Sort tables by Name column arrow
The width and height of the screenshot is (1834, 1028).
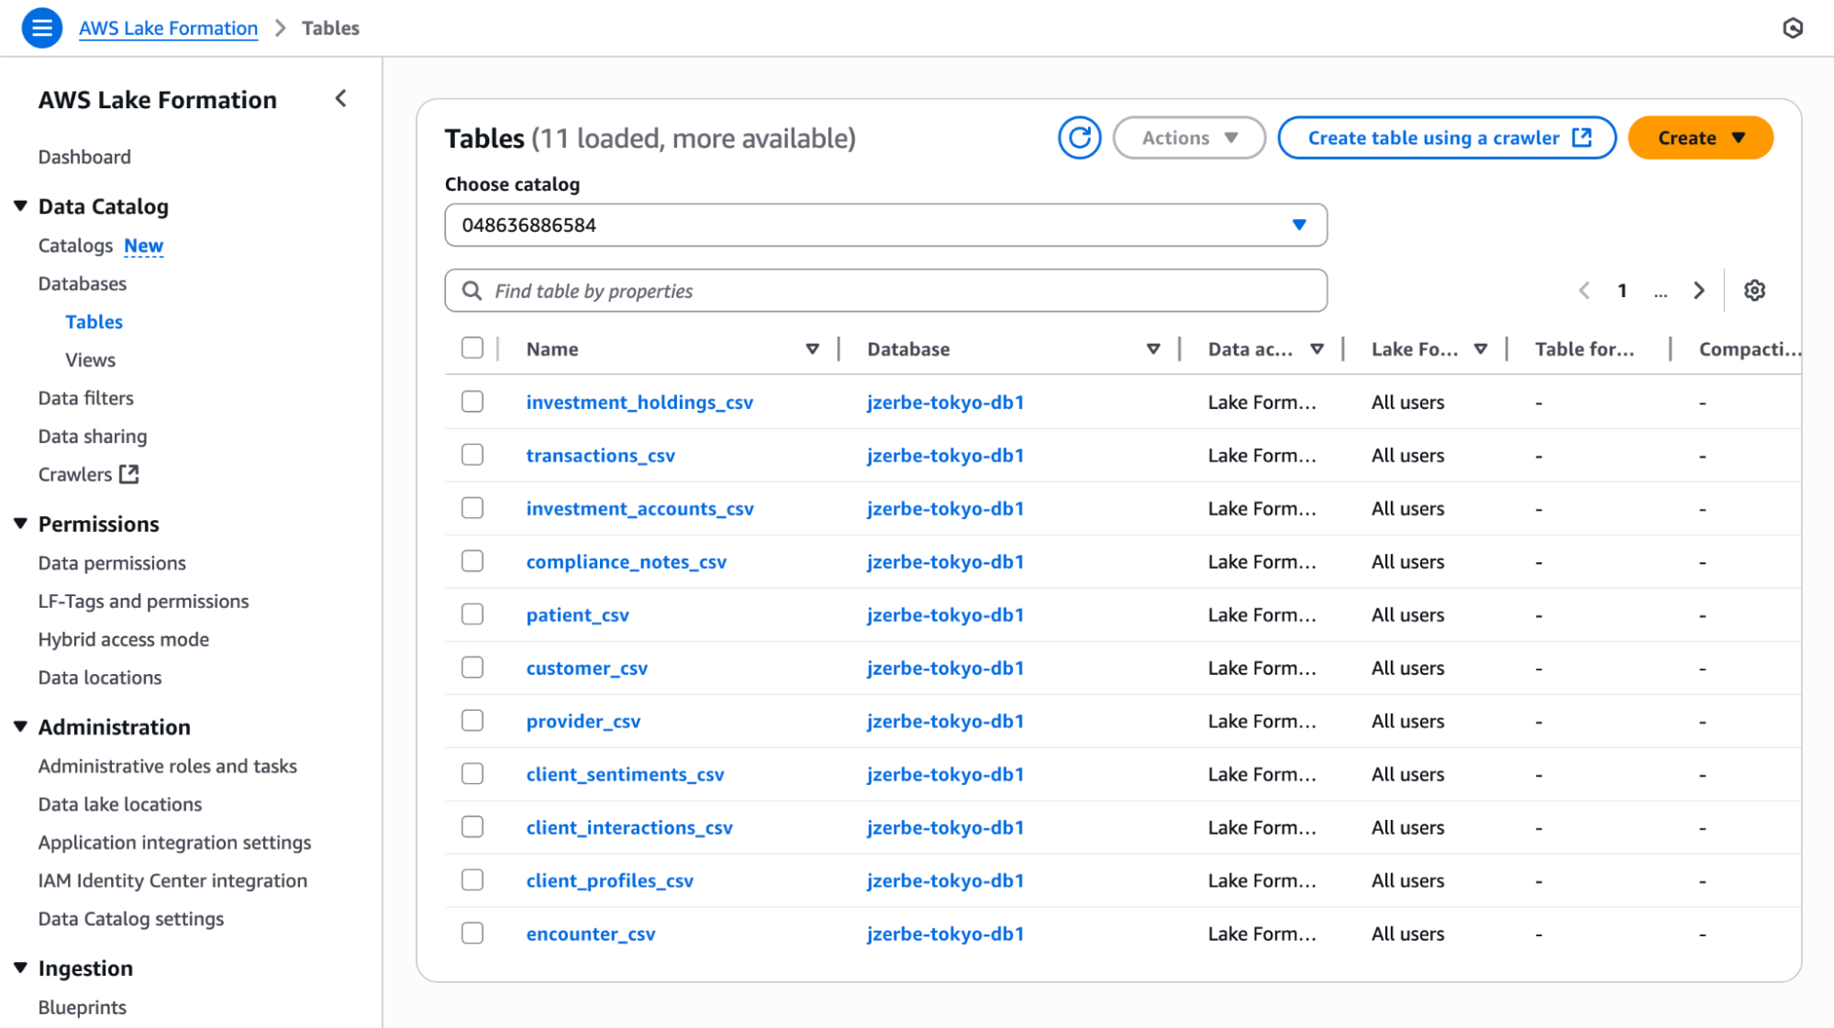tap(812, 349)
